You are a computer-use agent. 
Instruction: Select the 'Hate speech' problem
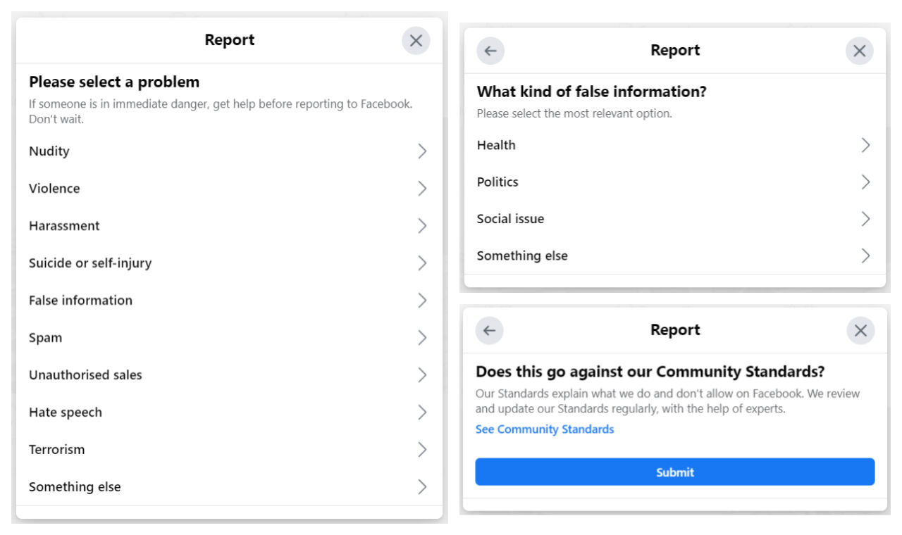click(66, 413)
